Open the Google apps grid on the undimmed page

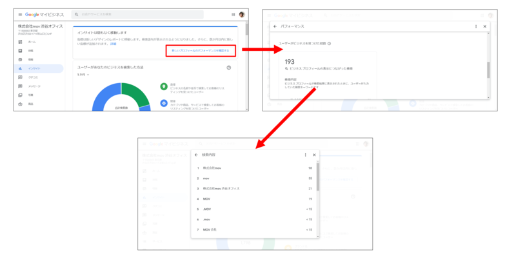(x=233, y=14)
